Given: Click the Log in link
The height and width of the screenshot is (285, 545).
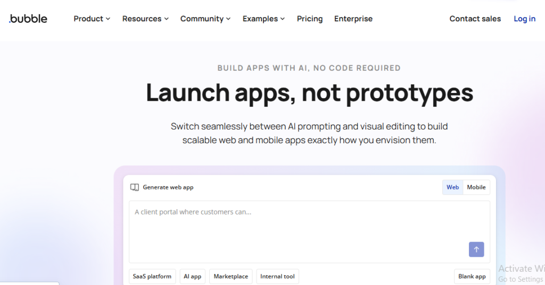Looking at the screenshot, I should [524, 19].
